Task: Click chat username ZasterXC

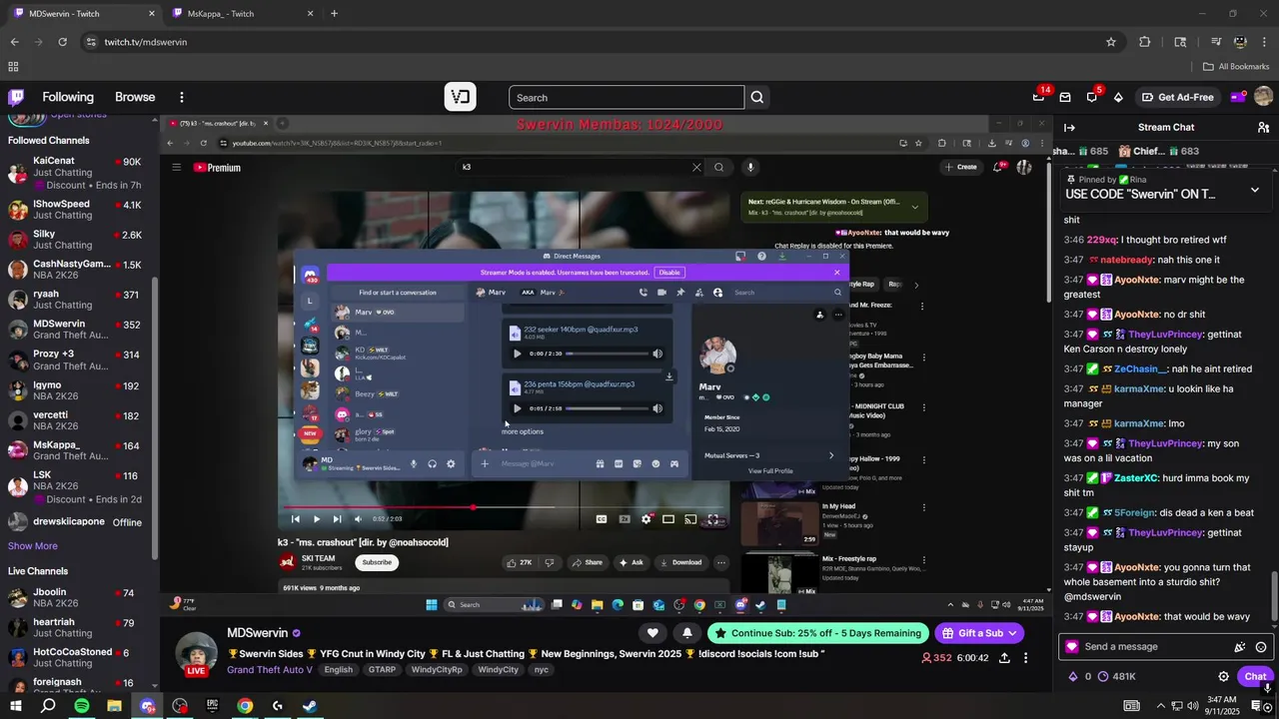Action: click(x=1135, y=478)
